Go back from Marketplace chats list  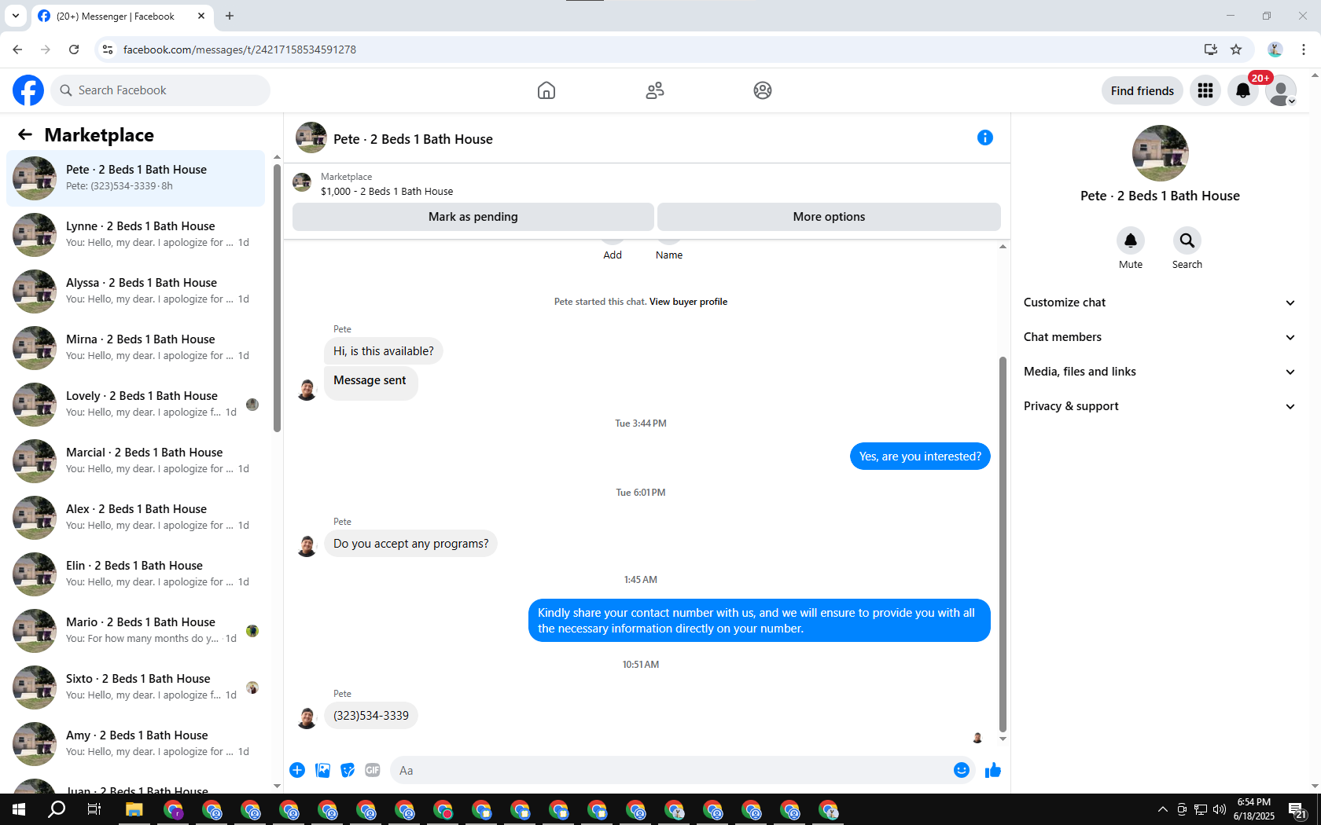25,134
